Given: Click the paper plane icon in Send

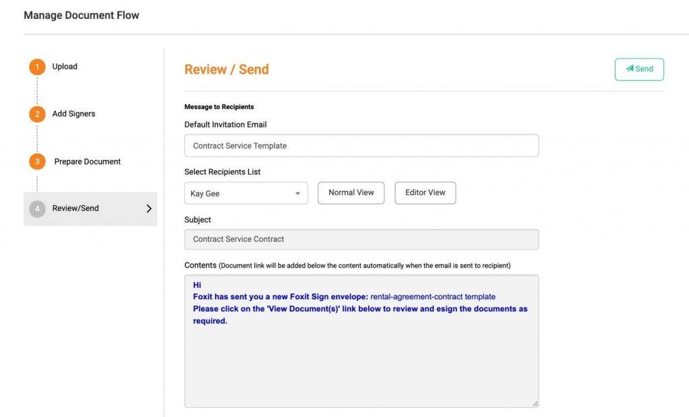Looking at the screenshot, I should pyautogui.click(x=630, y=69).
